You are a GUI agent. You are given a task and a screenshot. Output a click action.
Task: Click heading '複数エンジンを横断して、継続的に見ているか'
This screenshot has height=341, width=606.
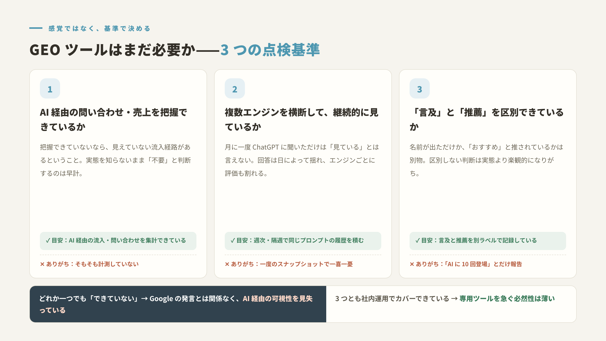[302, 119]
